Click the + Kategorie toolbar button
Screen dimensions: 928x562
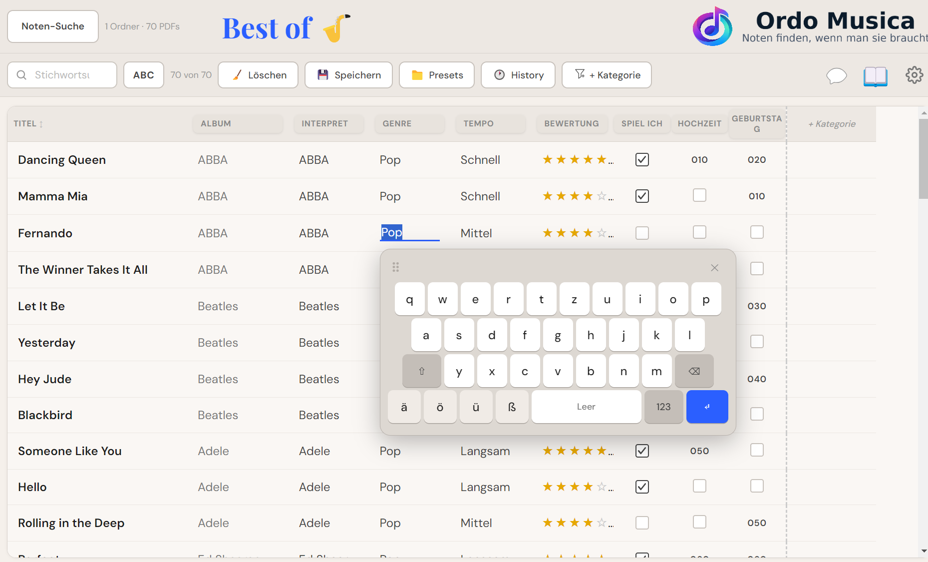pyautogui.click(x=607, y=75)
